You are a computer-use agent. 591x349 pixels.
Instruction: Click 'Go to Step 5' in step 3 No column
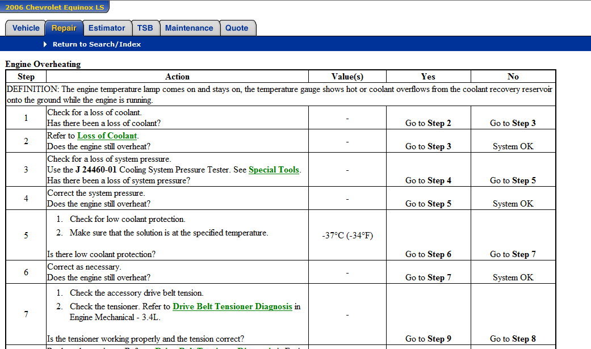513,180
